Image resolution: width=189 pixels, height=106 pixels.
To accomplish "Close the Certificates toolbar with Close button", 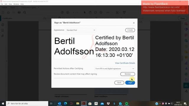I will tap(183, 18).
